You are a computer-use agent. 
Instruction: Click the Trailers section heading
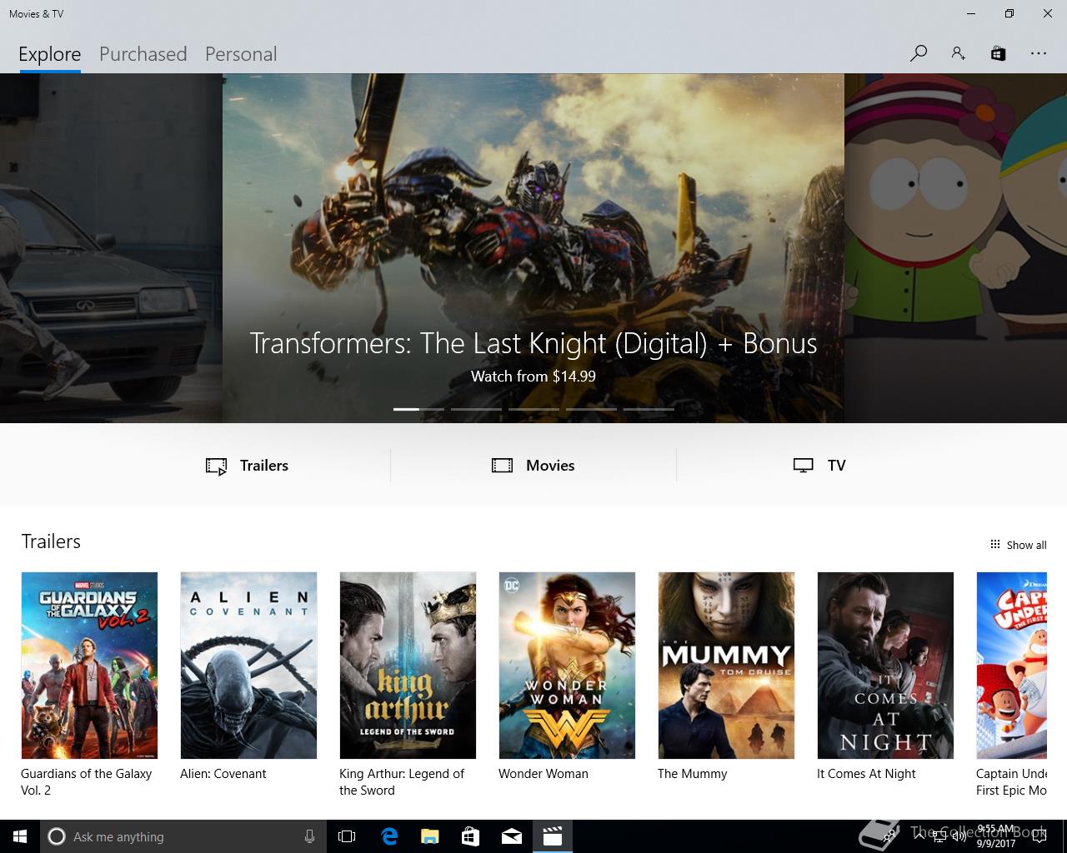tap(51, 541)
